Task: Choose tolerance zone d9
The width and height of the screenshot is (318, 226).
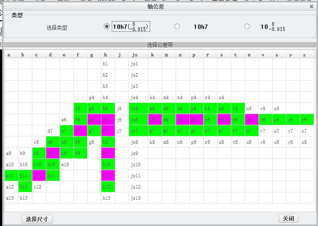Action: click(x=53, y=153)
